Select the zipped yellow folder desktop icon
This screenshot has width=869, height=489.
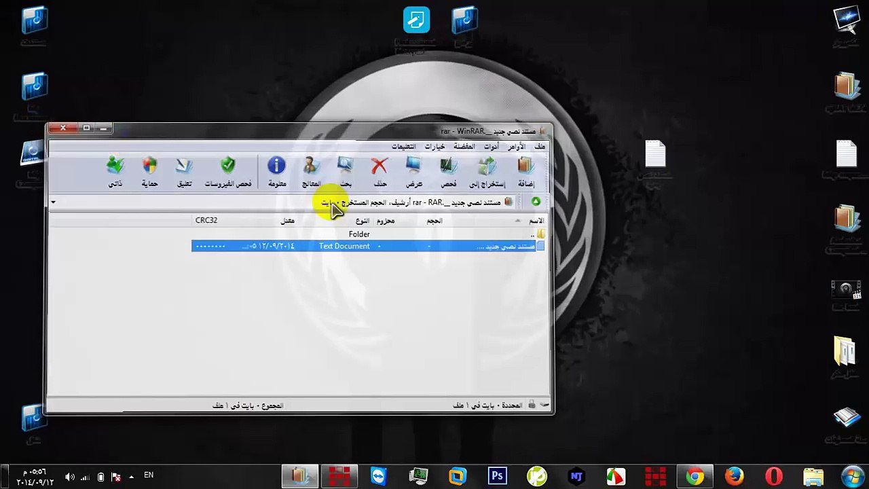point(845,352)
